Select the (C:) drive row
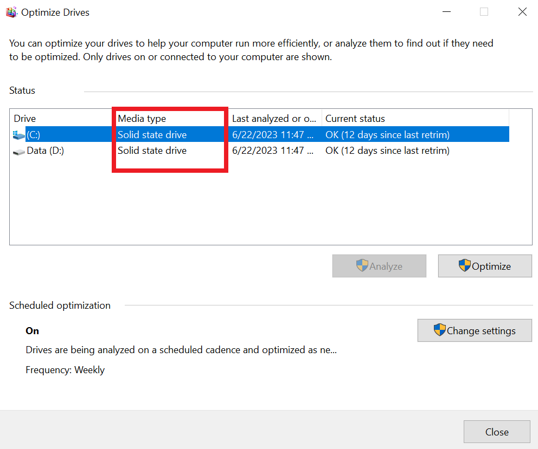Screen dimensions: 538x449 click(x=261, y=134)
